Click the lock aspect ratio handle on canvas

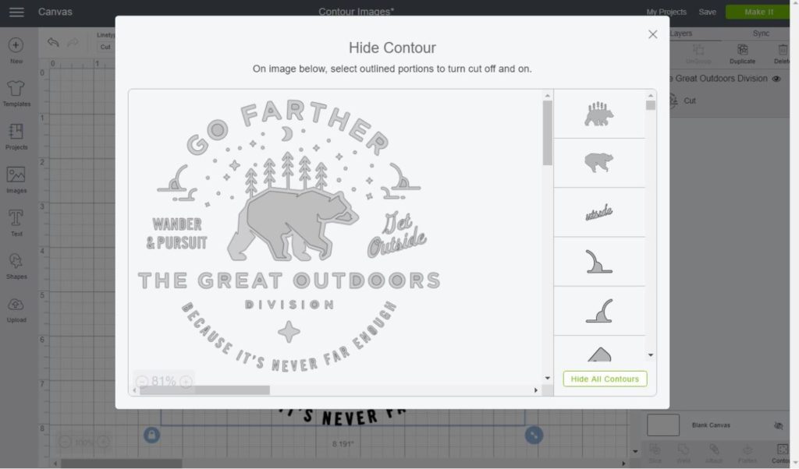pos(152,436)
